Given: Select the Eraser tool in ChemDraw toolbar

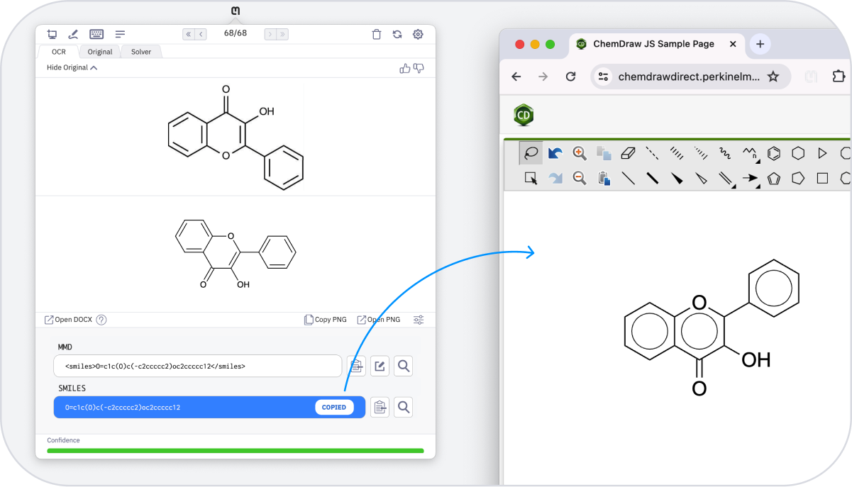Looking at the screenshot, I should coord(628,153).
